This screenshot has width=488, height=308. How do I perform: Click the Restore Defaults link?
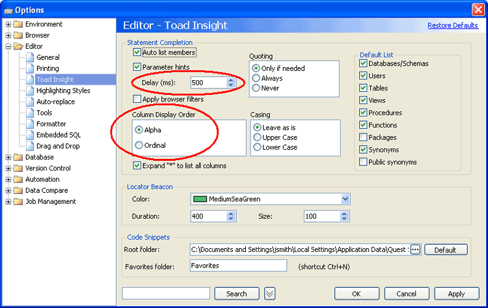(453, 25)
